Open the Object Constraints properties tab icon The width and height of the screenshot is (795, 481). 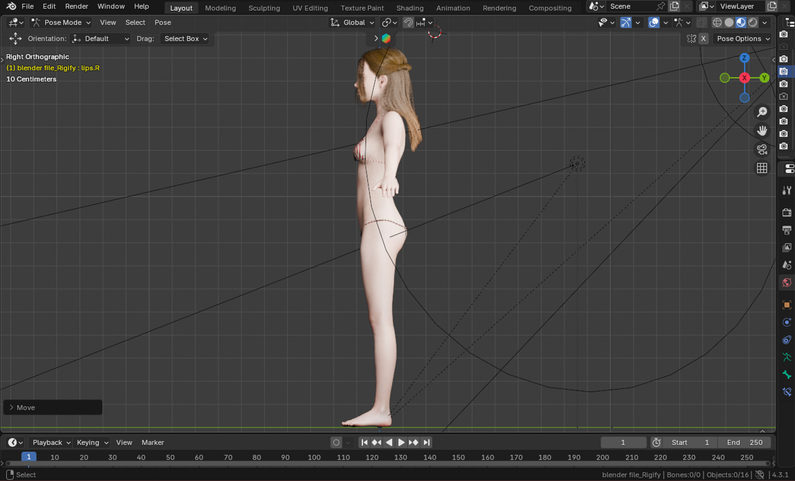click(x=787, y=340)
